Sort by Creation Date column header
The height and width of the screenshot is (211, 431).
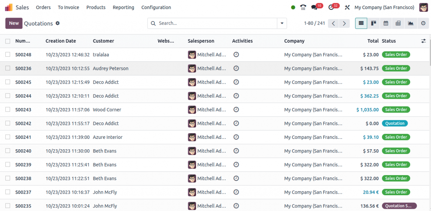61,41
